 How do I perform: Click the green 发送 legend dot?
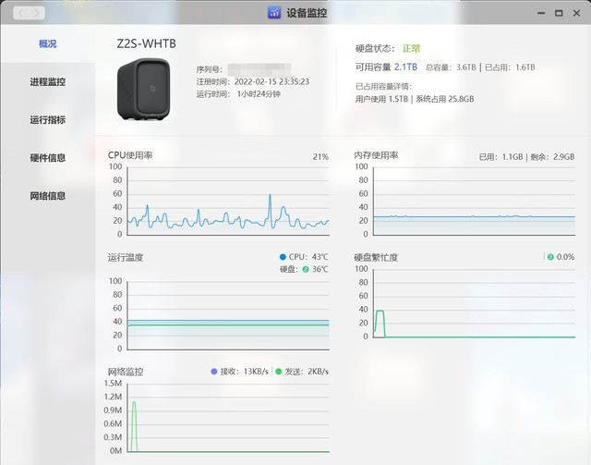pos(279,372)
